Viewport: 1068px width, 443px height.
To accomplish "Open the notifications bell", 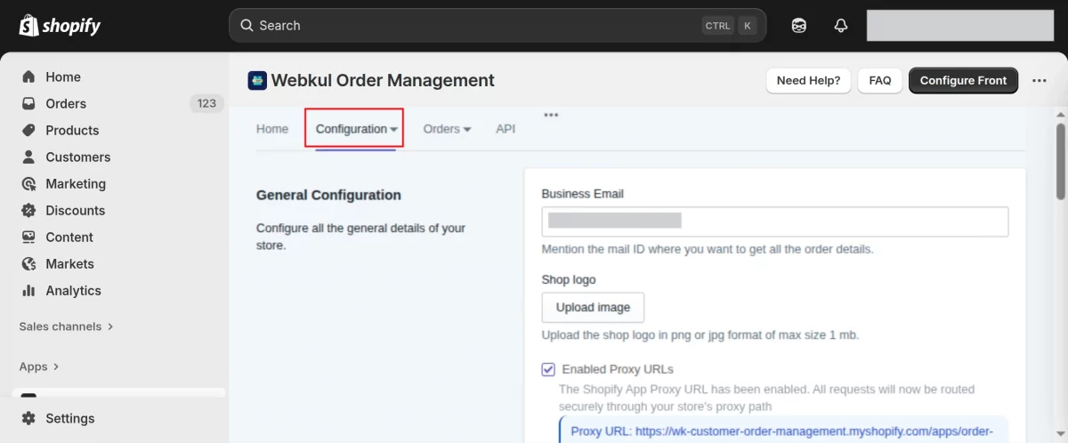I will point(841,26).
